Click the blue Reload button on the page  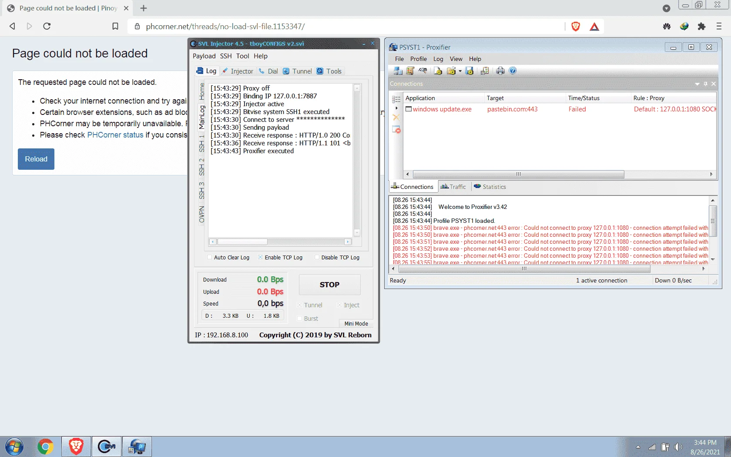tap(36, 159)
